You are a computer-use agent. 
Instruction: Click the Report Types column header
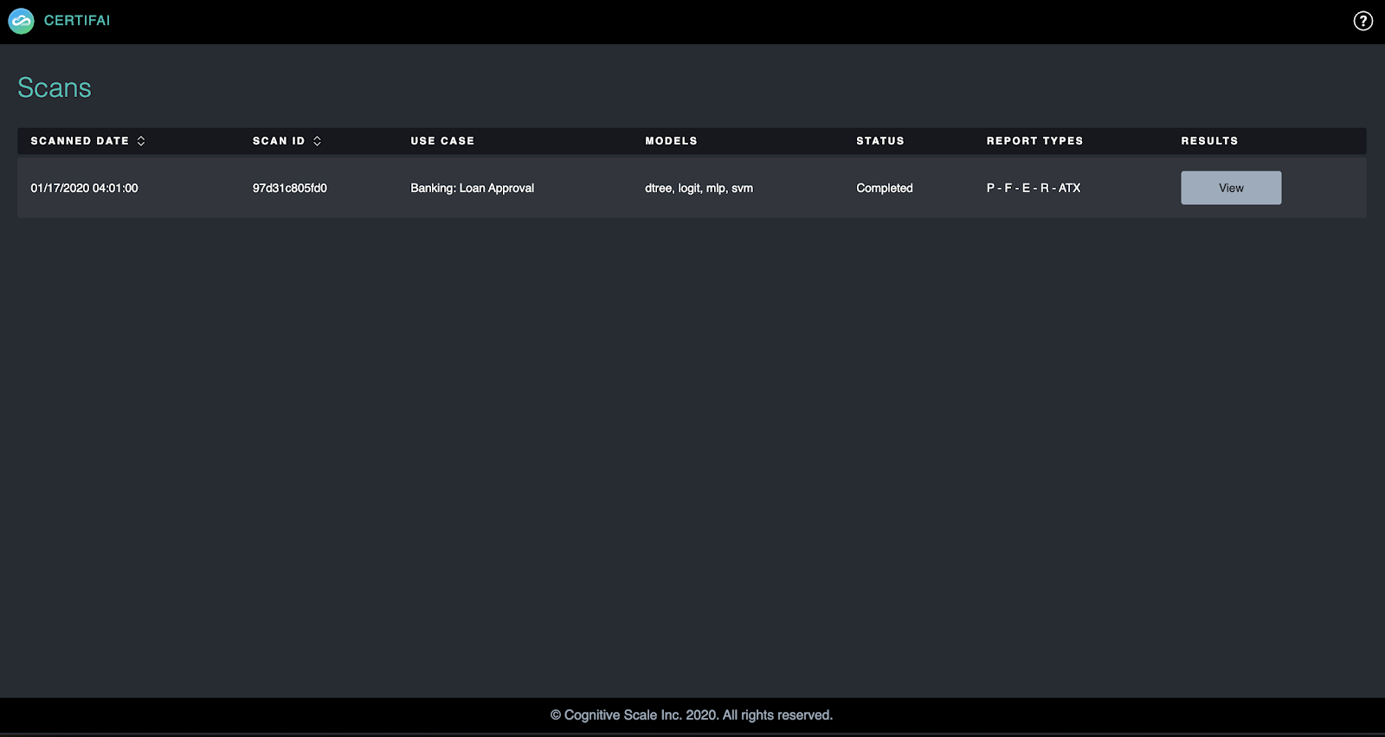click(1034, 141)
